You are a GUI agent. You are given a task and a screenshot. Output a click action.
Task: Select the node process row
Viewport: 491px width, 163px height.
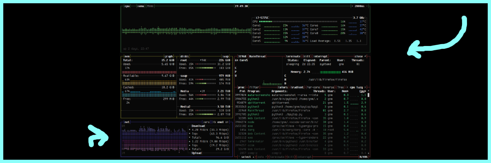tap(300, 122)
